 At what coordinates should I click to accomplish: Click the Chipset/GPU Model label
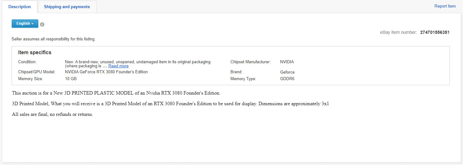[37, 72]
